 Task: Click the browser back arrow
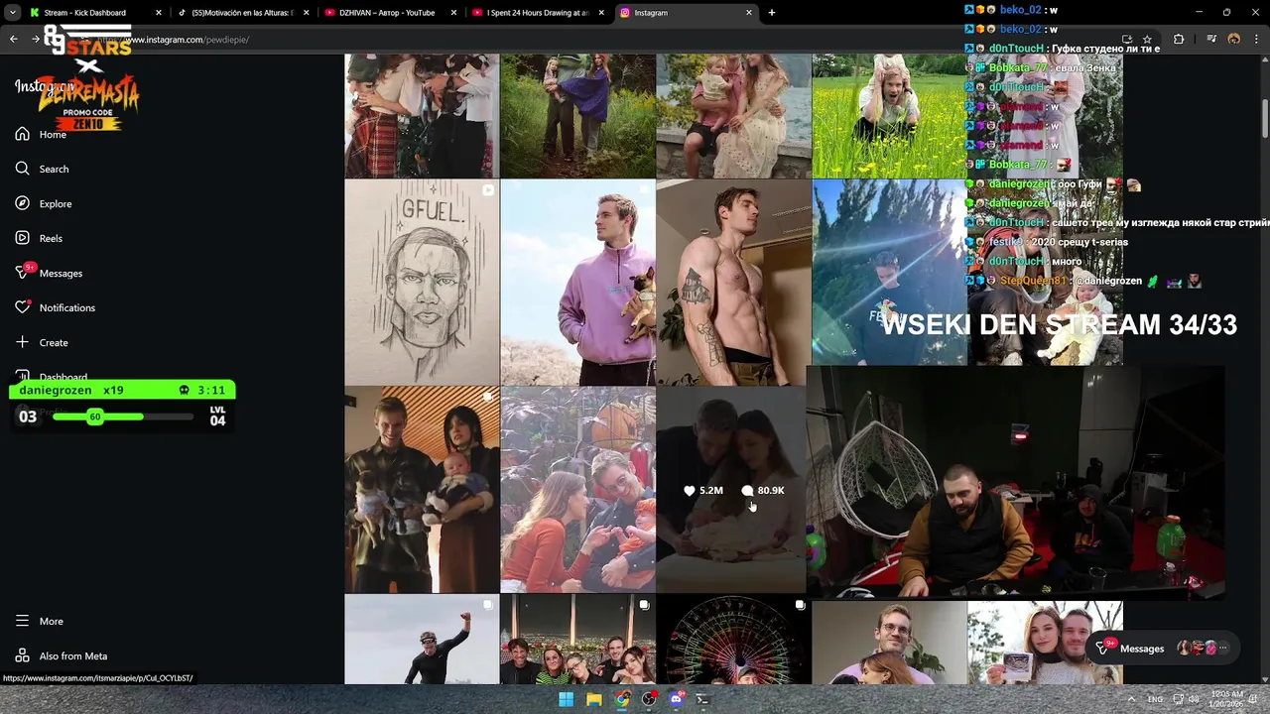(13, 40)
